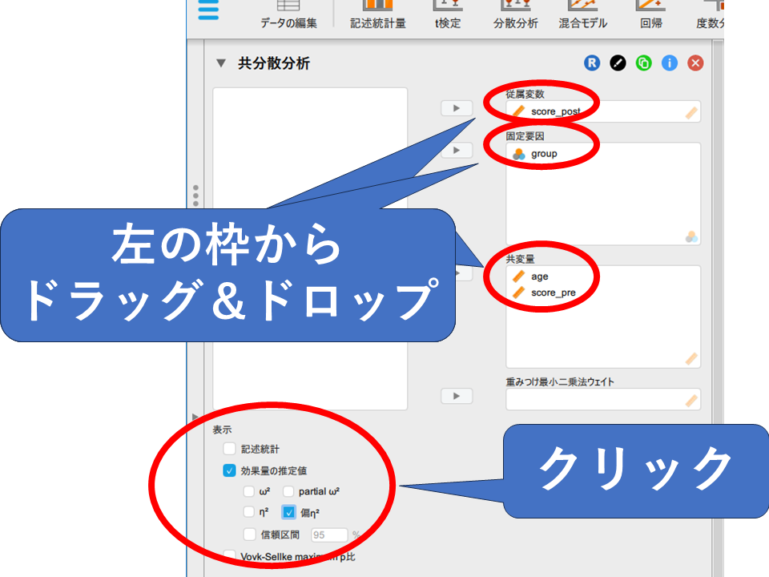
Task: Toggle the 偏η² checkbox
Action: pos(289,513)
